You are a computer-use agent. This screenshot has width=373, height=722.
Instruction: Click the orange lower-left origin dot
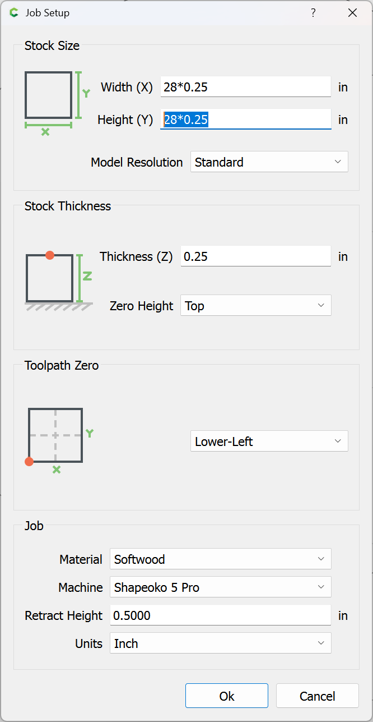pyautogui.click(x=29, y=462)
